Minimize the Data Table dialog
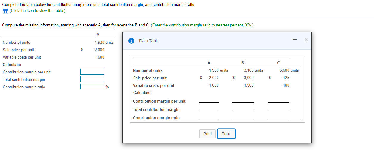 [x=294, y=40]
